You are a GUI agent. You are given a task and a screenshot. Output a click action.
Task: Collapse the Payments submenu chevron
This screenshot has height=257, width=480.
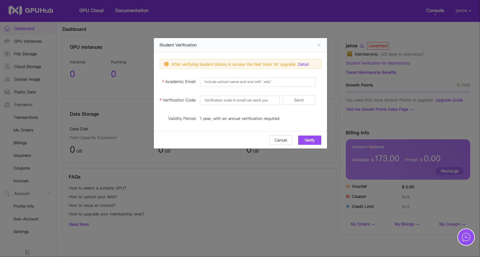click(49, 105)
